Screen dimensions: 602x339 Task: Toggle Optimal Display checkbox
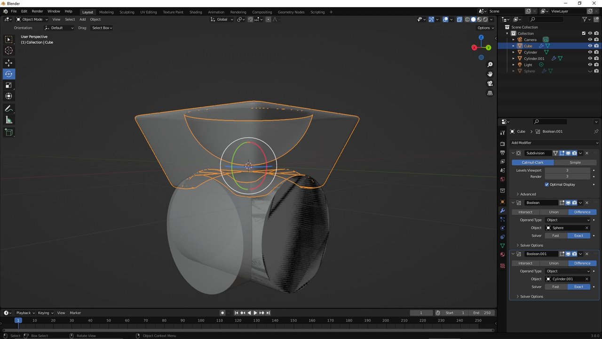547,185
